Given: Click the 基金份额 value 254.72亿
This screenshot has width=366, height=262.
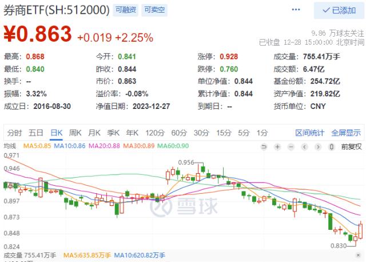Looking at the screenshot, I should pos(325,81).
